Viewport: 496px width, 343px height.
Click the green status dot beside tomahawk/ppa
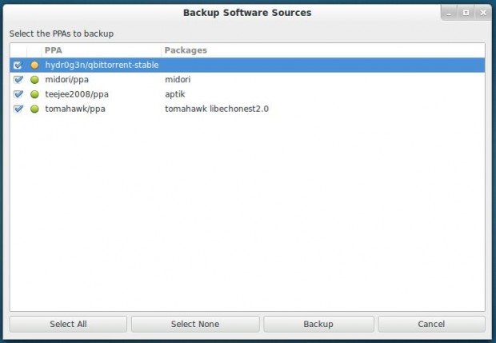(x=34, y=109)
